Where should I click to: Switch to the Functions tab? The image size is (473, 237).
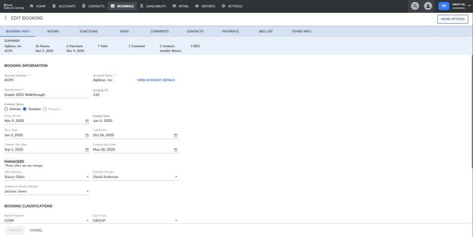89,31
